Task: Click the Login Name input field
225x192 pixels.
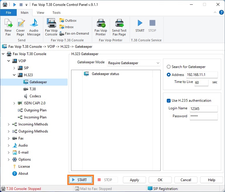Action: tap(204, 109)
